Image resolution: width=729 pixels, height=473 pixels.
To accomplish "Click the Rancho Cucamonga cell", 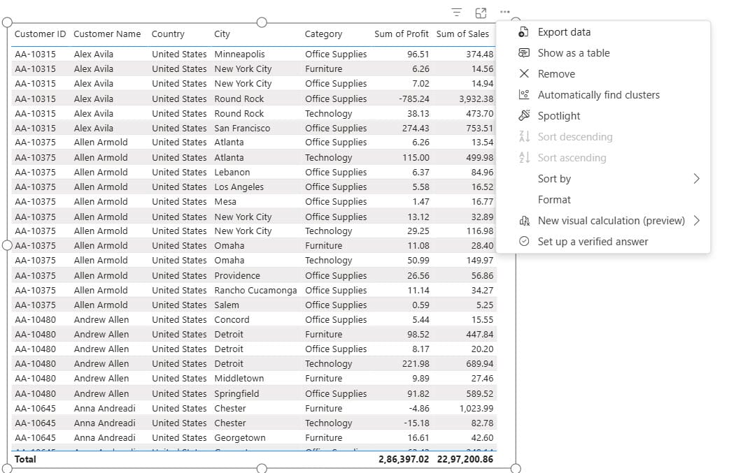I will tap(255, 291).
